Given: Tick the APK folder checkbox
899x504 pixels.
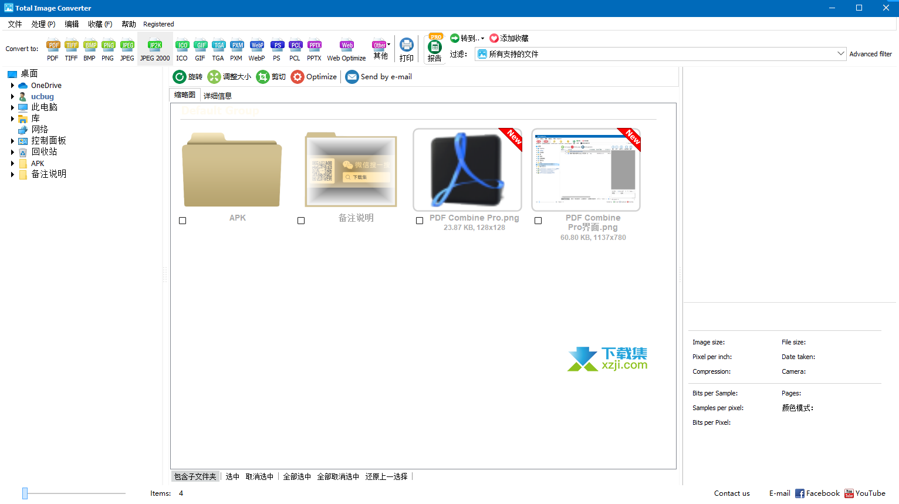Looking at the screenshot, I should (182, 221).
